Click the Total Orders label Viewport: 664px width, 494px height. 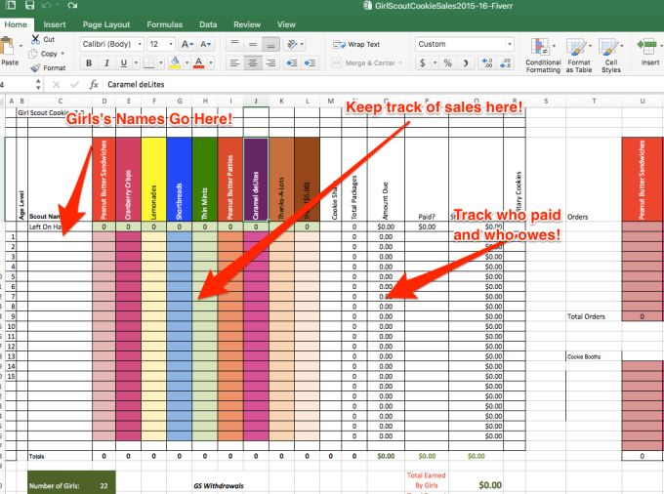click(586, 316)
